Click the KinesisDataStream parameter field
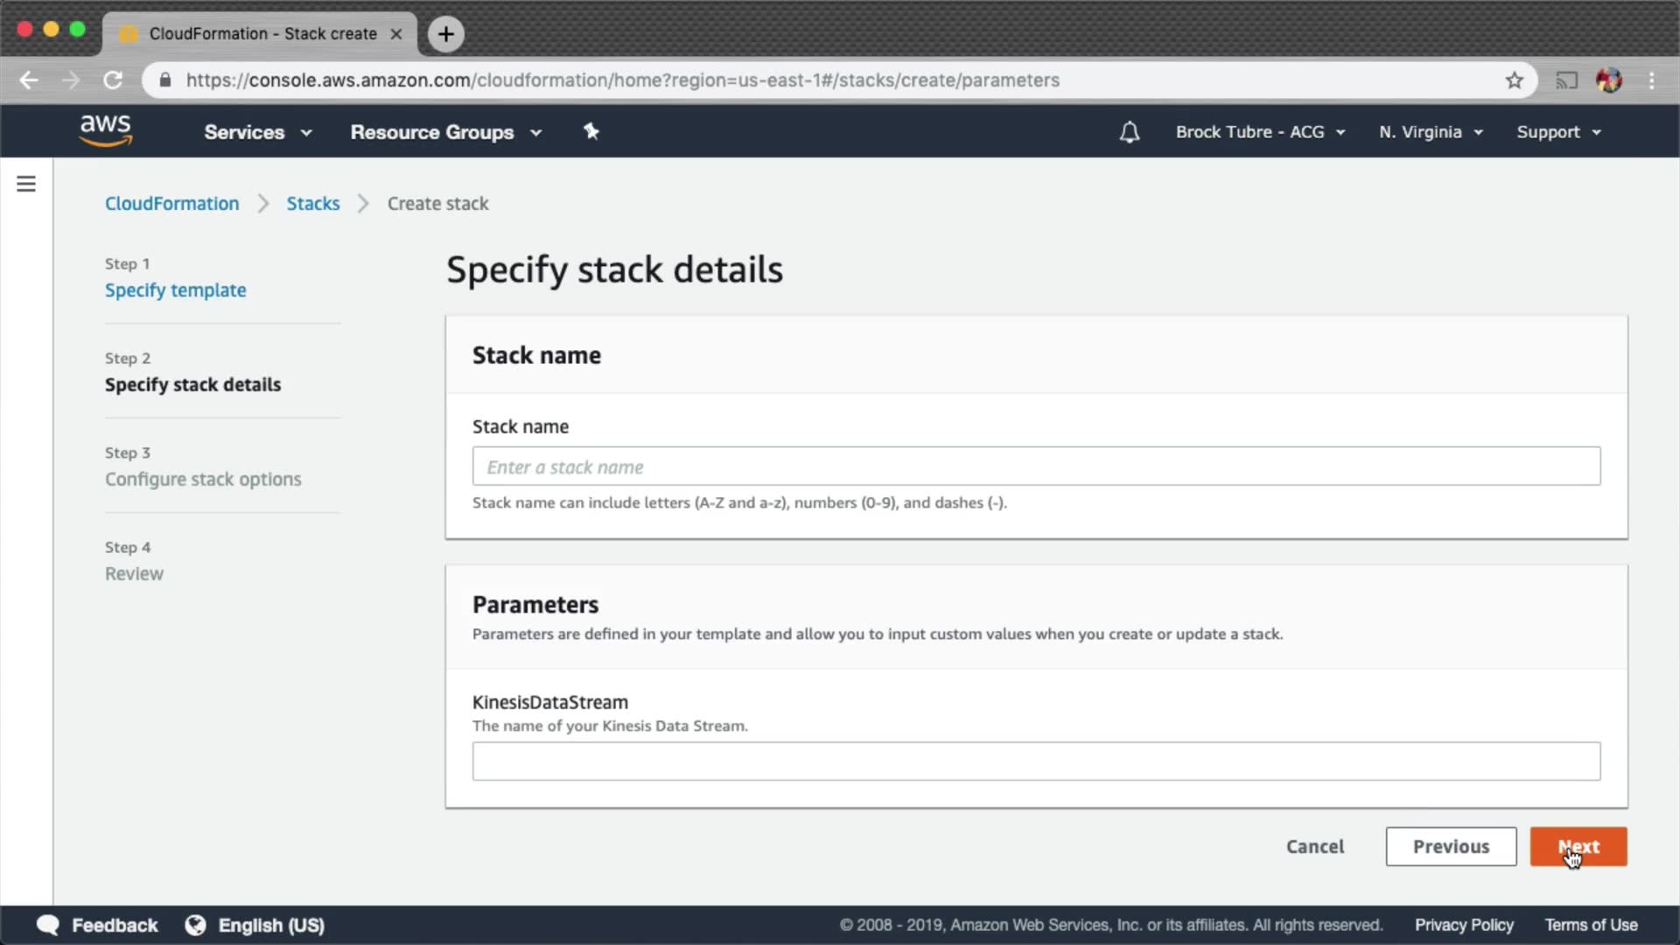The height and width of the screenshot is (945, 1680). coord(1036,761)
